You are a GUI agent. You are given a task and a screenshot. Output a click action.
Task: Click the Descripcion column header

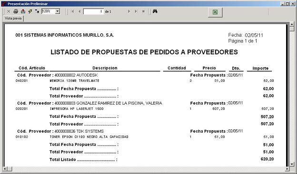click(x=105, y=68)
